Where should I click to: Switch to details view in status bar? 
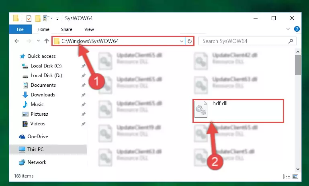coord(286,176)
